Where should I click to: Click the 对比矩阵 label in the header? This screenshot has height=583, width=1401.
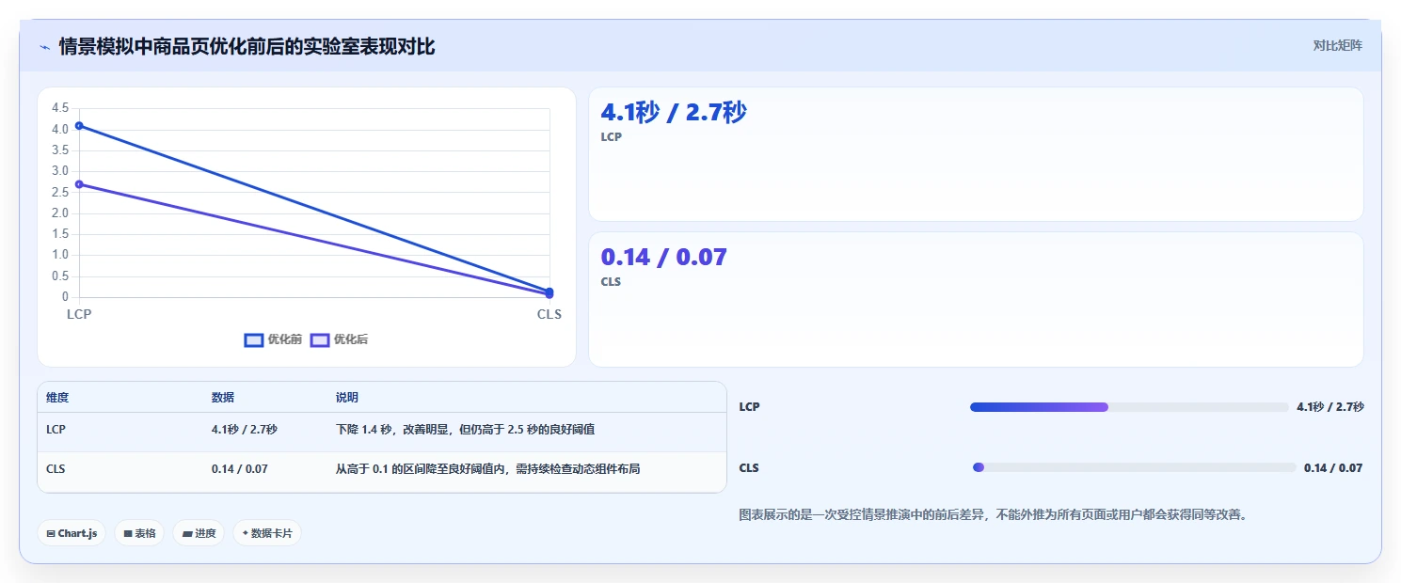[x=1337, y=45]
